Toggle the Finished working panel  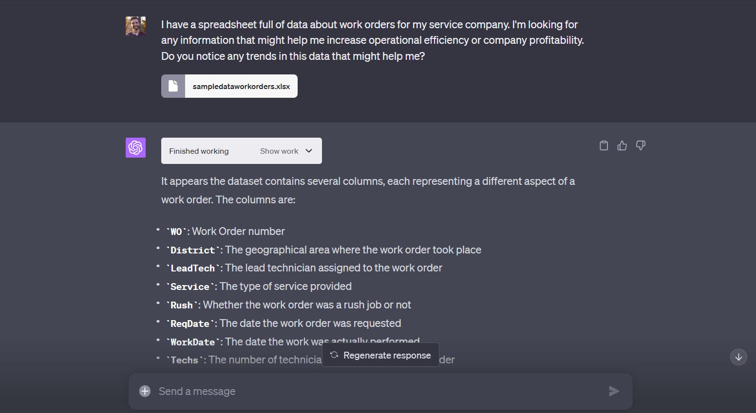pyautogui.click(x=199, y=151)
